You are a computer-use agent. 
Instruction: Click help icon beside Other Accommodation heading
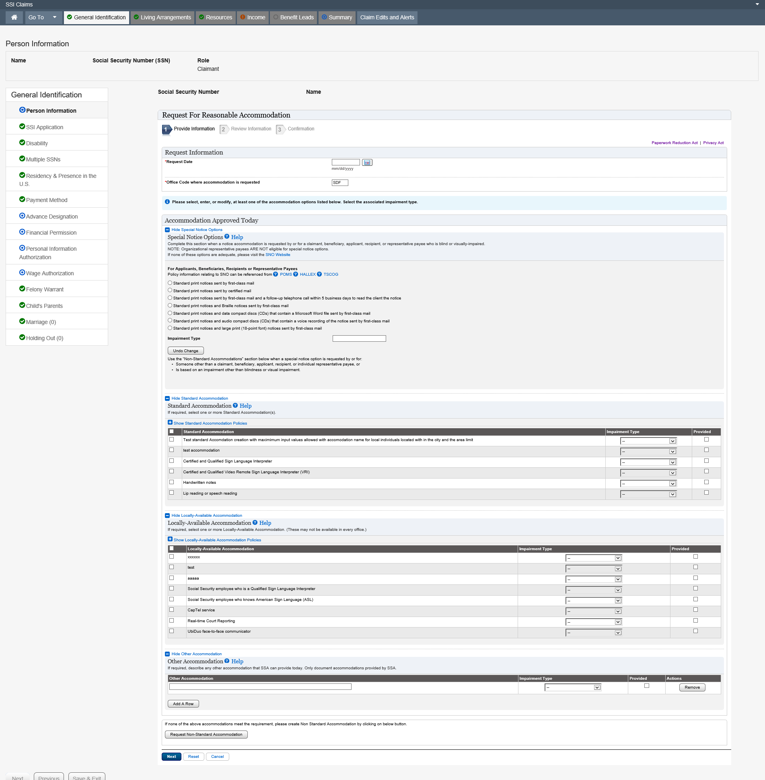tap(227, 661)
